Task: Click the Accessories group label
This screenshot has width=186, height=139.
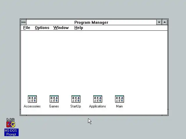Action: [32, 106]
